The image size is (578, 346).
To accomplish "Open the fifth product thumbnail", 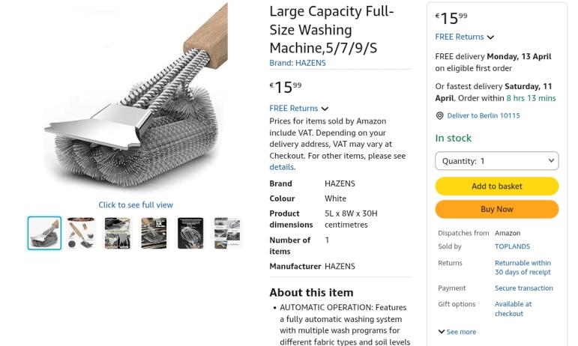I will coord(190,233).
